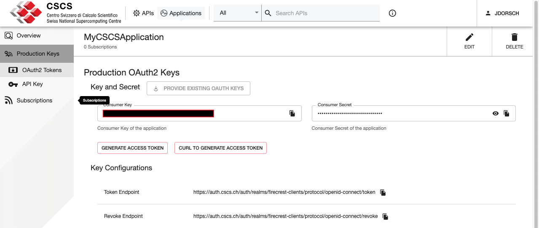Show the Consumer Secret with eye icon

click(496, 113)
